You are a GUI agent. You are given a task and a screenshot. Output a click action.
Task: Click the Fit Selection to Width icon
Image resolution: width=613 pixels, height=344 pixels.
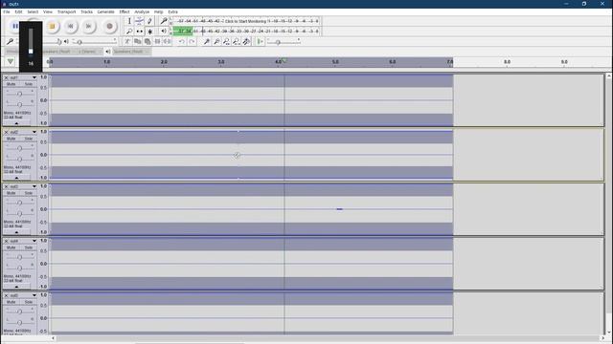click(226, 41)
